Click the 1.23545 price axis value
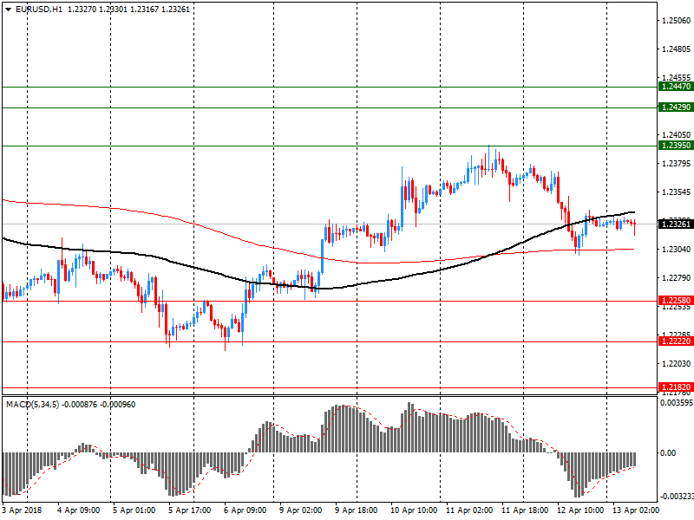Image resolution: width=694 pixels, height=520 pixels. tap(677, 192)
